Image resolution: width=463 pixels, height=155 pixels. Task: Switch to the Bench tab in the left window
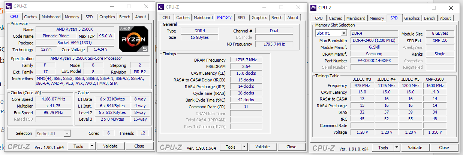coord(125,17)
